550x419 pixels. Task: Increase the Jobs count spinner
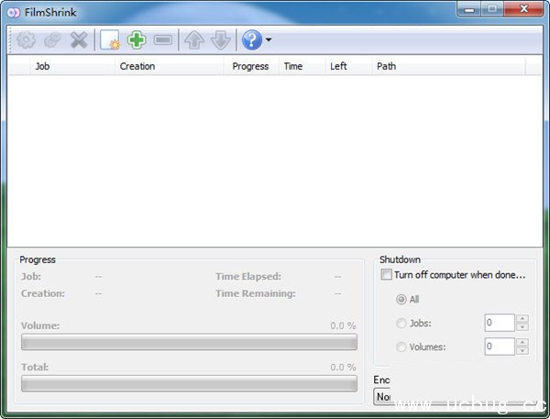[x=522, y=318]
